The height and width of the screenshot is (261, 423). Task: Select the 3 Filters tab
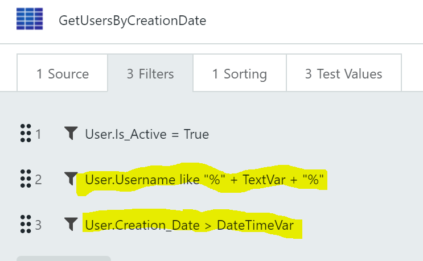click(150, 74)
